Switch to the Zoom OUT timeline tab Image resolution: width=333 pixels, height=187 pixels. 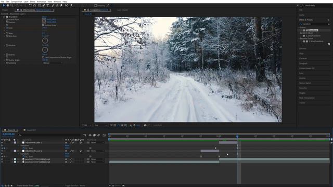point(31,130)
